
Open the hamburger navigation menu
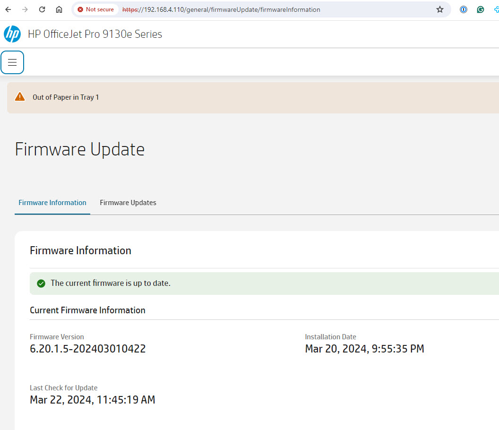click(12, 62)
